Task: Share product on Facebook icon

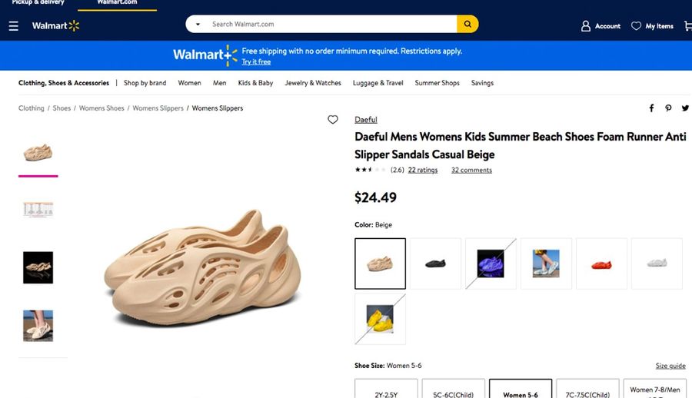Action: pos(651,108)
